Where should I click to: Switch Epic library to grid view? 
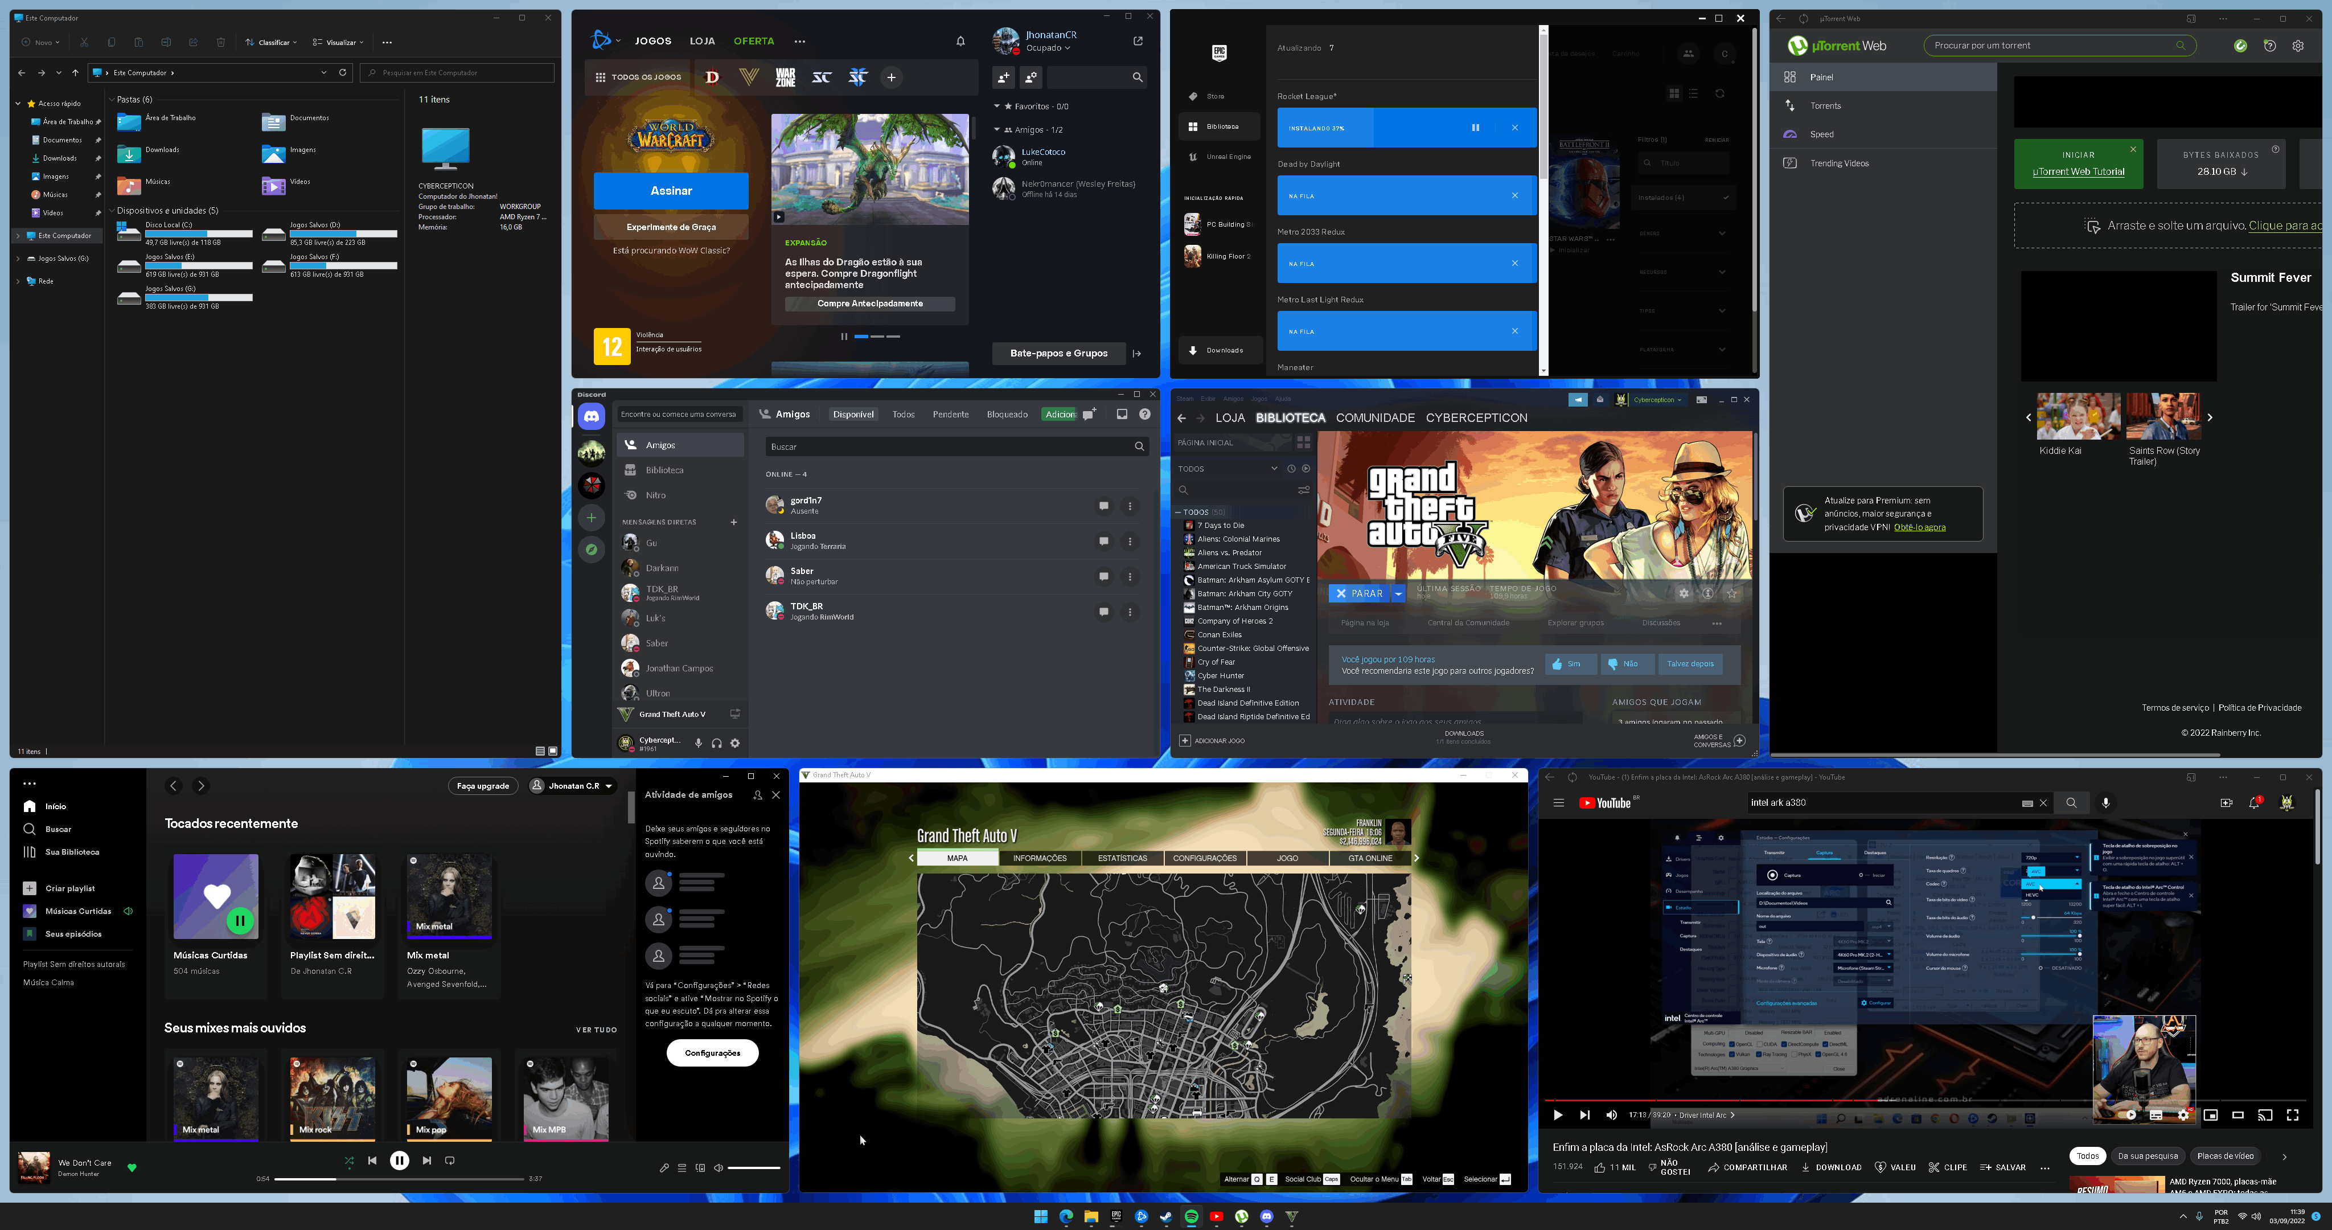[x=1674, y=93]
